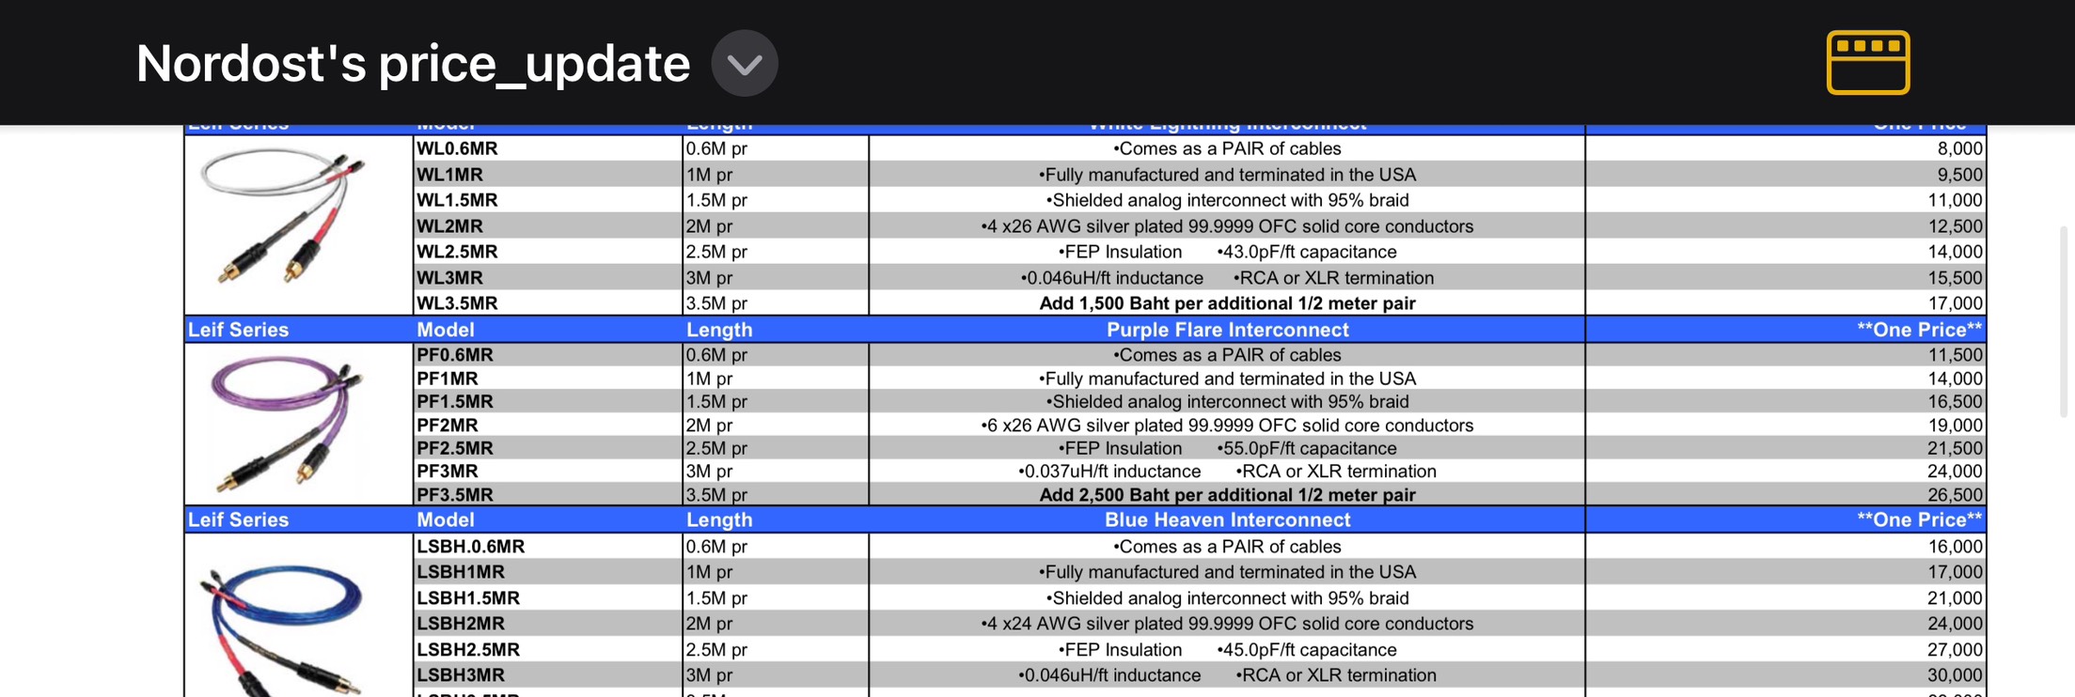Open the document title dropdown chevron

click(744, 63)
